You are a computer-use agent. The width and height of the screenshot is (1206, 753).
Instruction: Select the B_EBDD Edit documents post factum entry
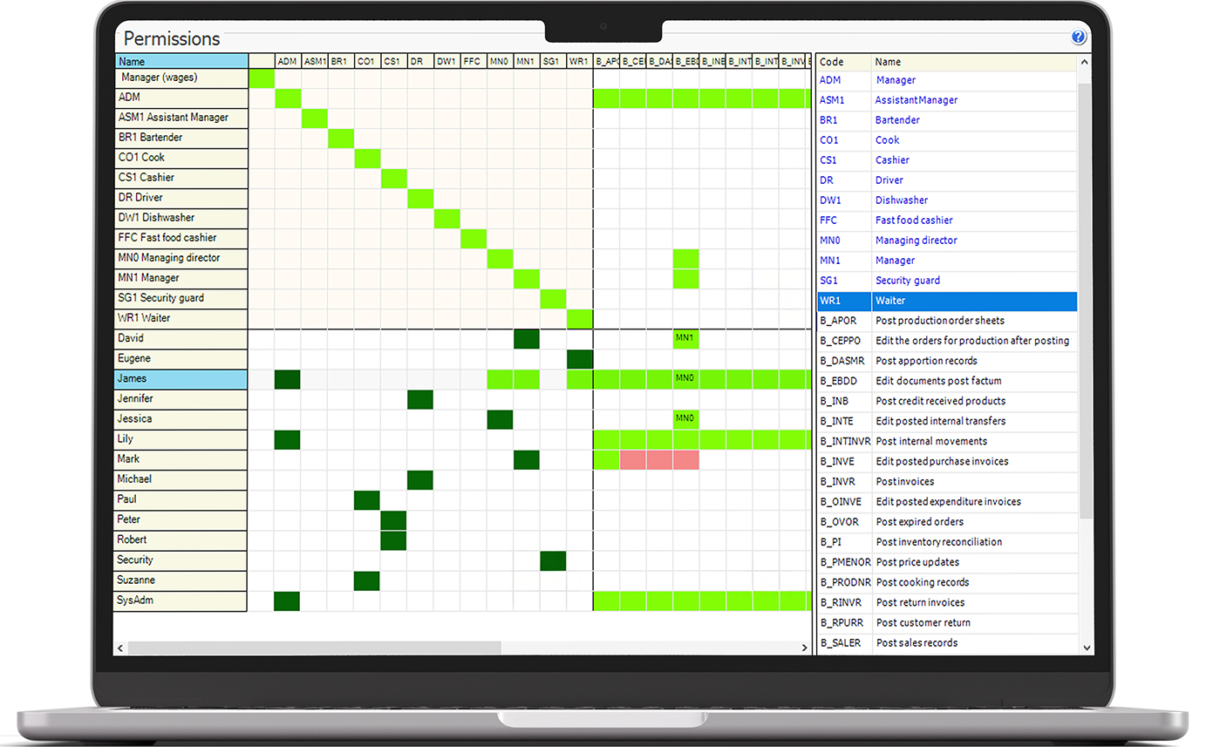pos(939,381)
